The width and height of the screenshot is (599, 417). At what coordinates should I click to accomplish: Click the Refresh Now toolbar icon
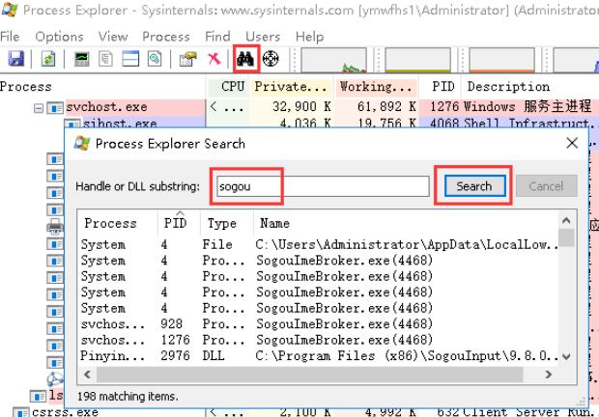pyautogui.click(x=48, y=59)
